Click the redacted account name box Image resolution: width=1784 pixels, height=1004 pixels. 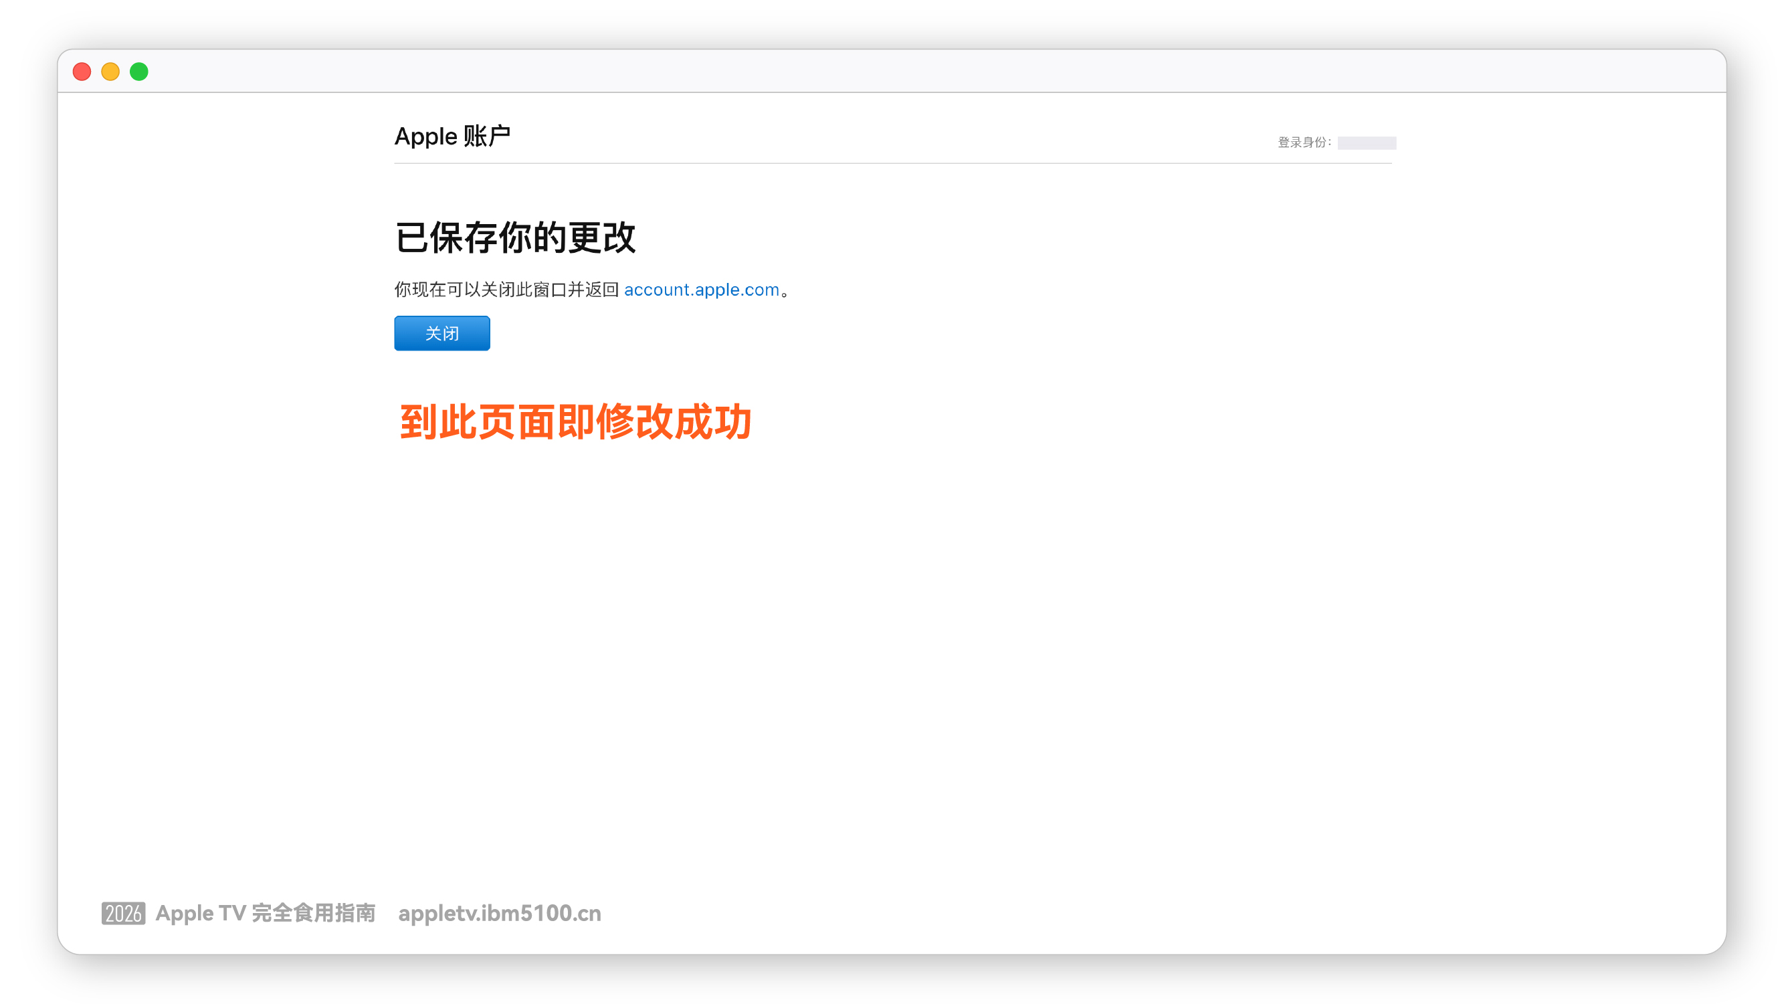tap(1366, 142)
